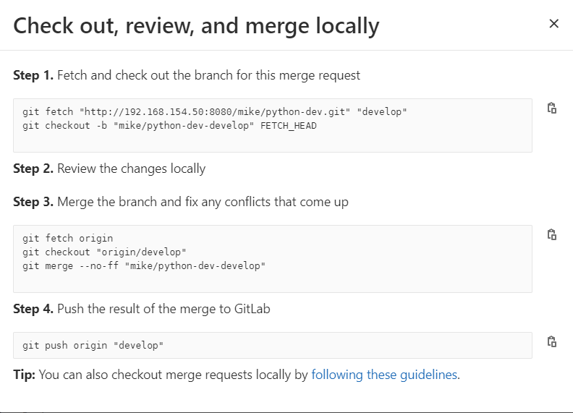Click the git merge --no-ff line
573x413 pixels.
[144, 265]
